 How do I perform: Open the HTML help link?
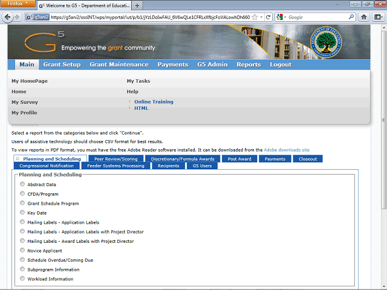(141, 108)
